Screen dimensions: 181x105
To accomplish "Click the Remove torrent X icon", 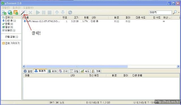I will pyautogui.click(x=31, y=12).
